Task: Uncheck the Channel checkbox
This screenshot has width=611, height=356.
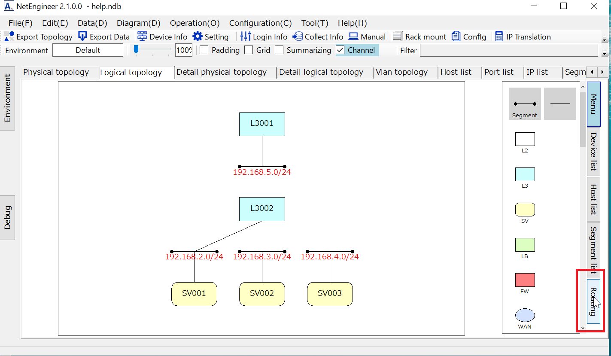Action: click(x=340, y=50)
